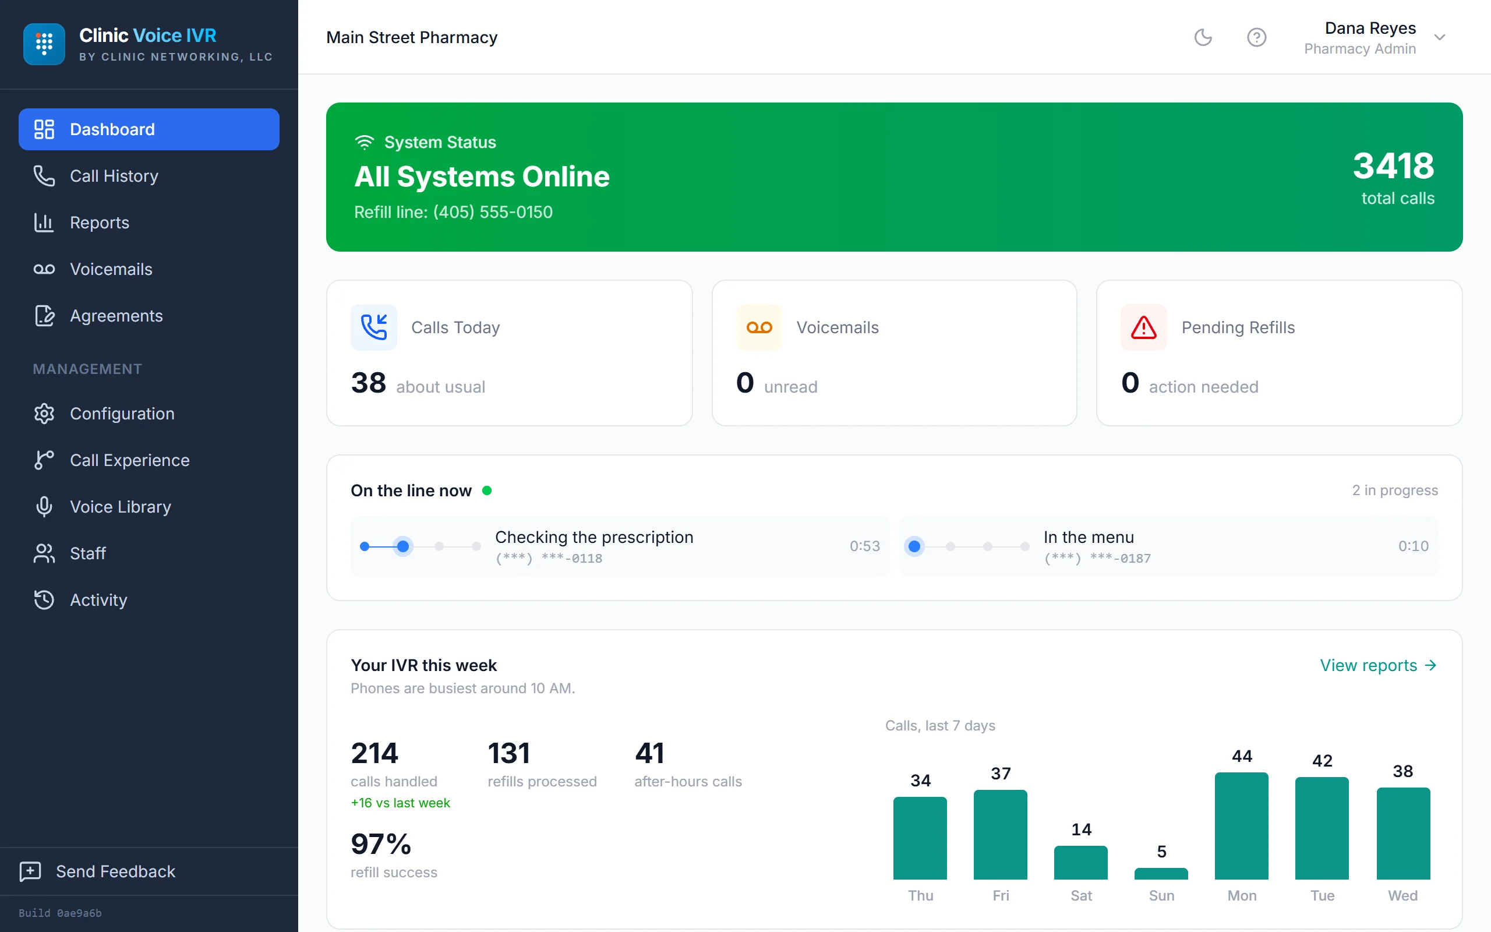Click the Activity history clock icon

click(44, 600)
